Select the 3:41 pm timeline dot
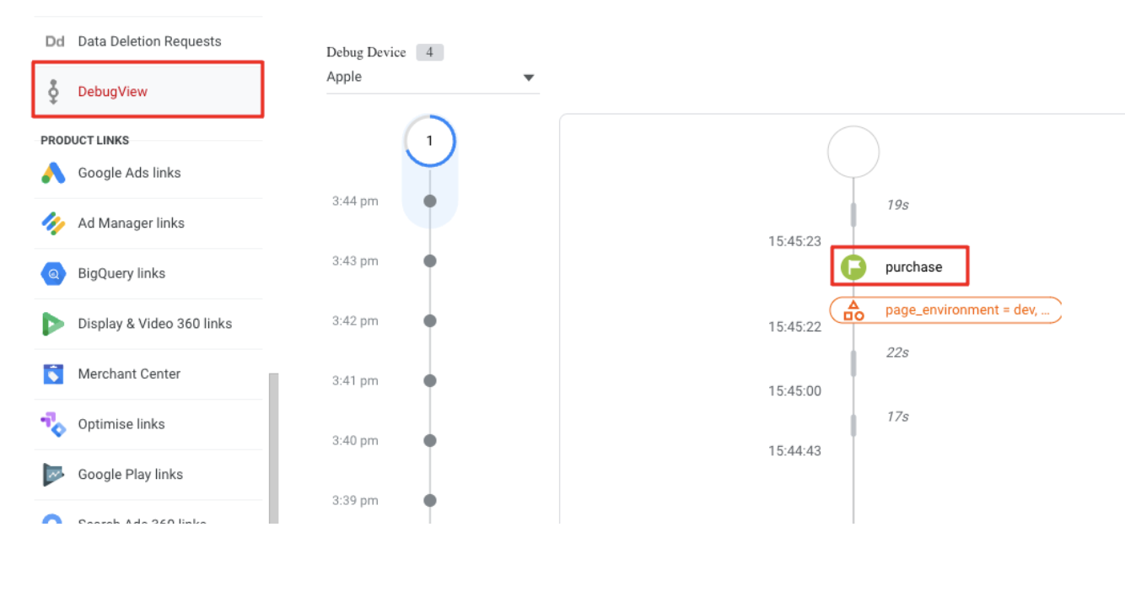 click(430, 381)
